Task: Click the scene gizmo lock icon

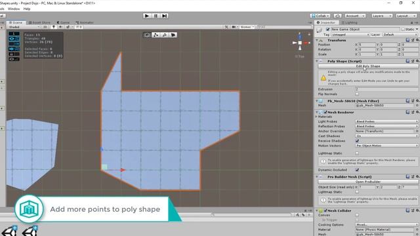Action: click(x=309, y=34)
